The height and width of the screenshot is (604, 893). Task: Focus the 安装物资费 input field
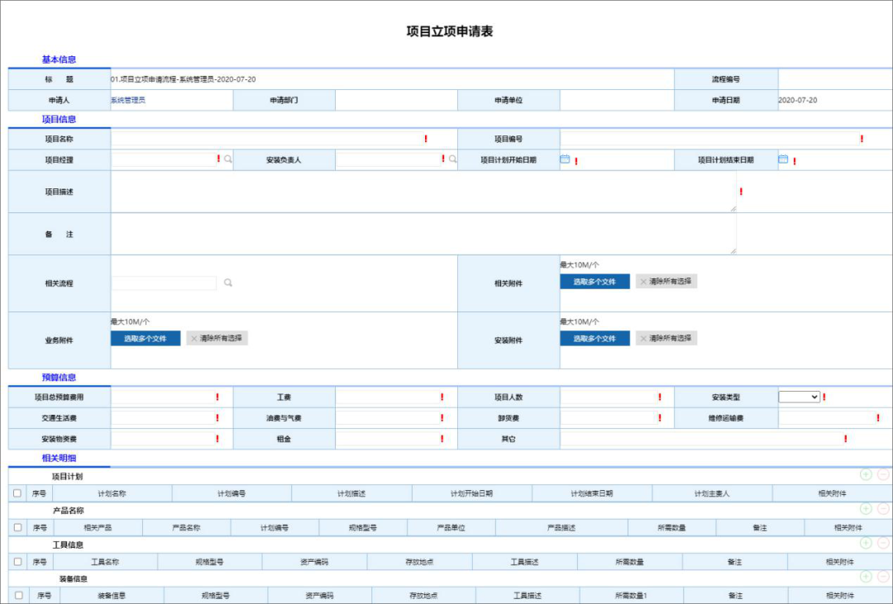(163, 439)
